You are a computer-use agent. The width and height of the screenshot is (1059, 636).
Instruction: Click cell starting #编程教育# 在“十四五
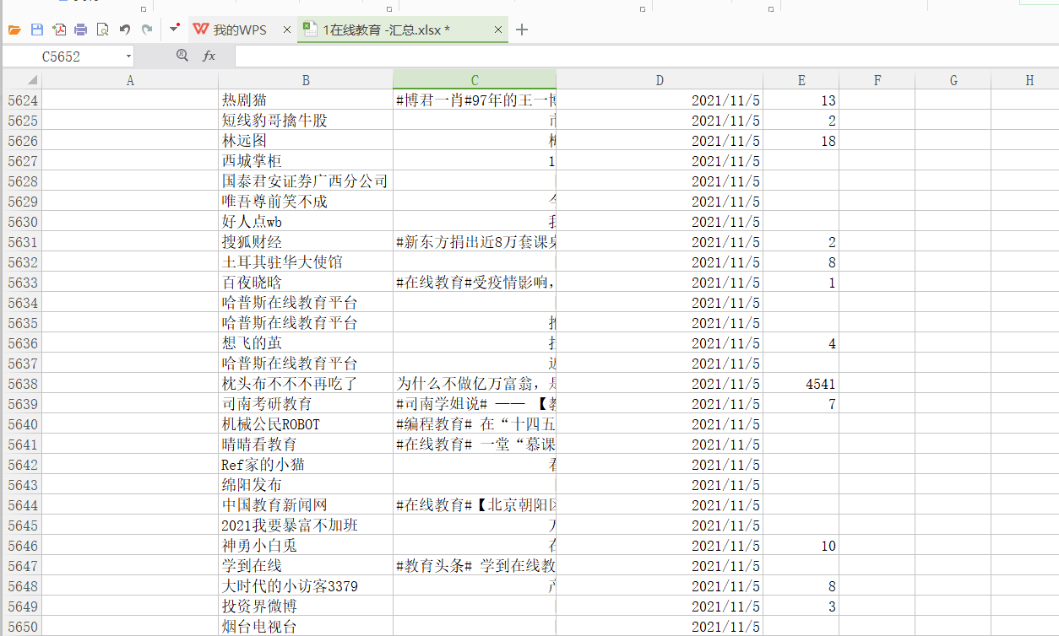tap(475, 424)
